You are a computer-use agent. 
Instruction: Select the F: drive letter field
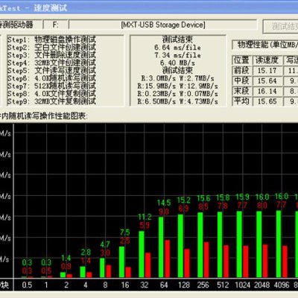point(55,25)
